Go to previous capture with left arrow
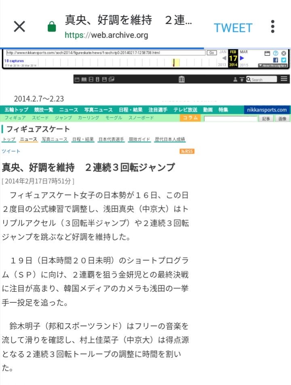 pos(224,58)
